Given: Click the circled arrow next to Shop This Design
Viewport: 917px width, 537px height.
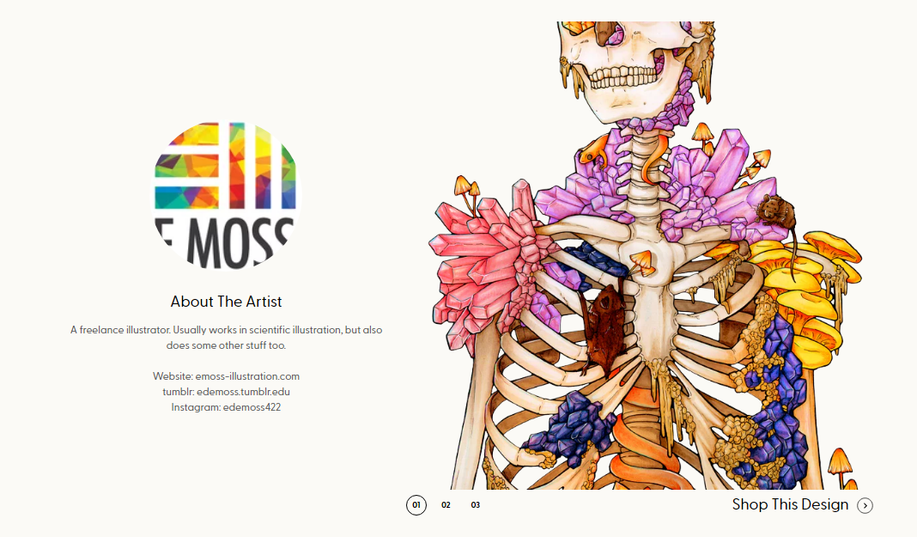Looking at the screenshot, I should tap(865, 505).
